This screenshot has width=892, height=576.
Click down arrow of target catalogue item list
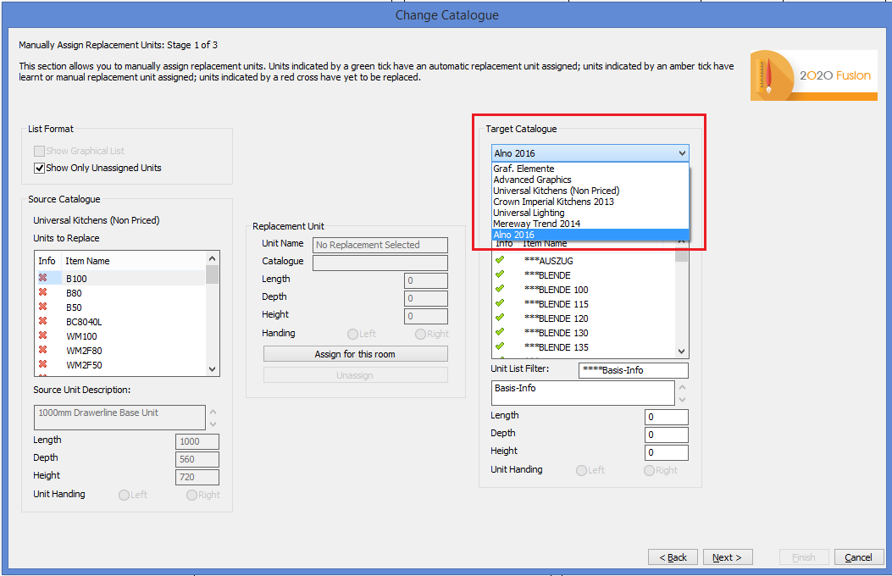pos(682,352)
